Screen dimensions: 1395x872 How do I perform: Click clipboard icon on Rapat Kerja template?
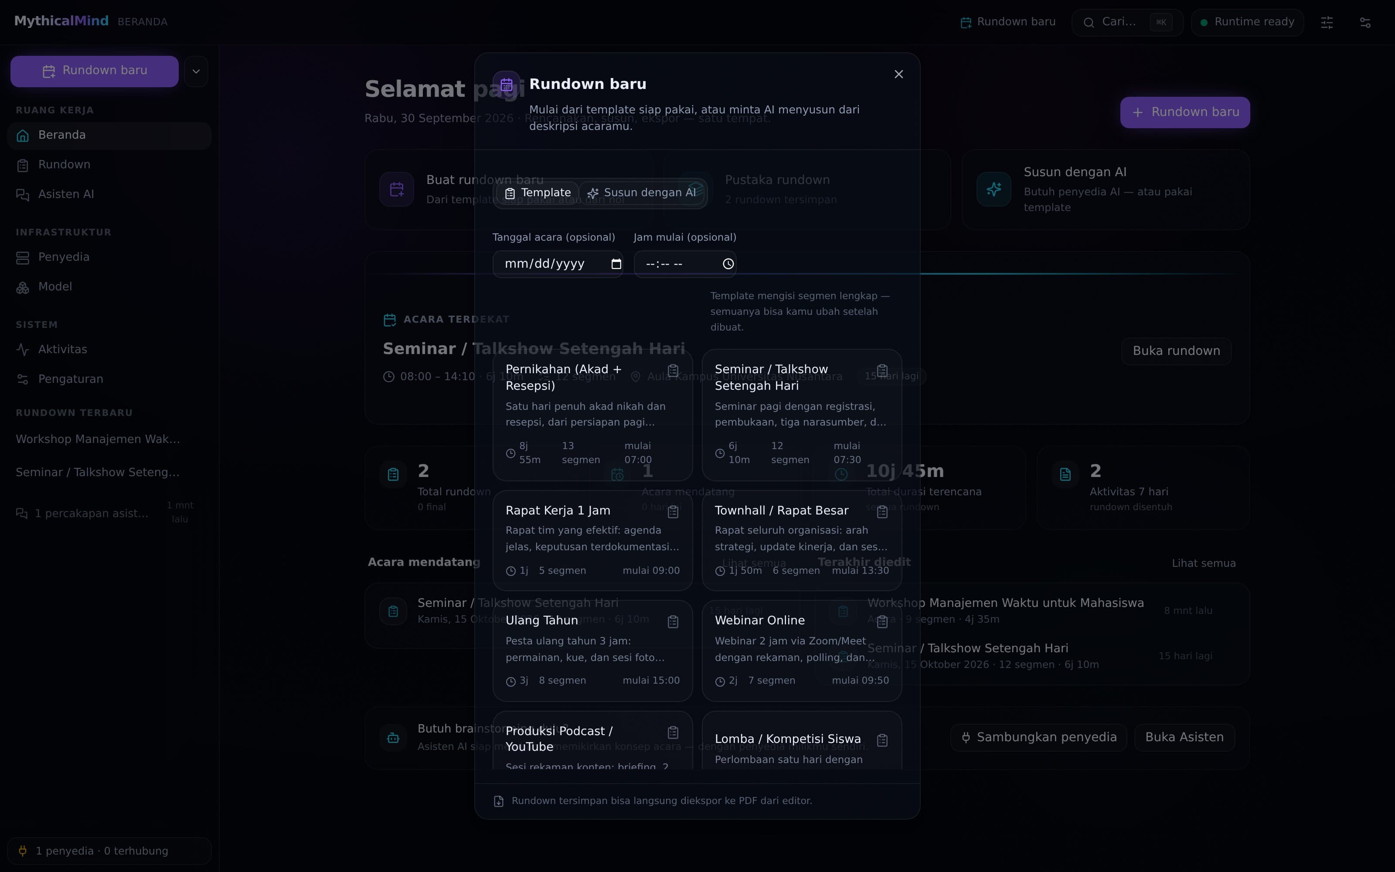tap(673, 511)
